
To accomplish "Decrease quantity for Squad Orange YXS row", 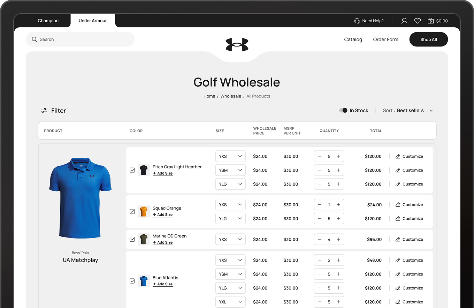I will (x=320, y=205).
